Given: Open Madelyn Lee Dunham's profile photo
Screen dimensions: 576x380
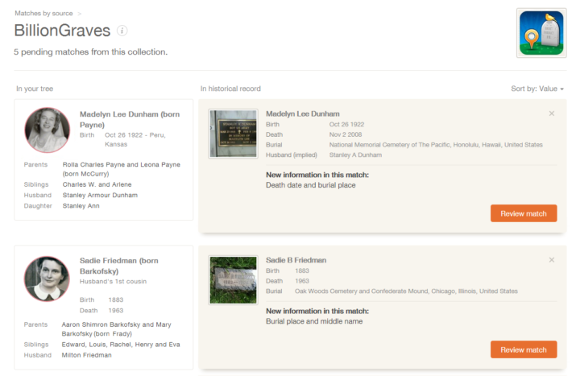Looking at the screenshot, I should (x=47, y=130).
